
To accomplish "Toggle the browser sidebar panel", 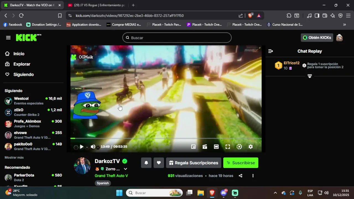I will (317, 16).
